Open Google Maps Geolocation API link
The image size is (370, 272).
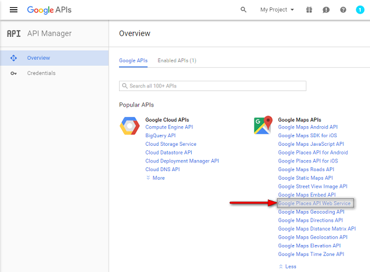point(313,238)
